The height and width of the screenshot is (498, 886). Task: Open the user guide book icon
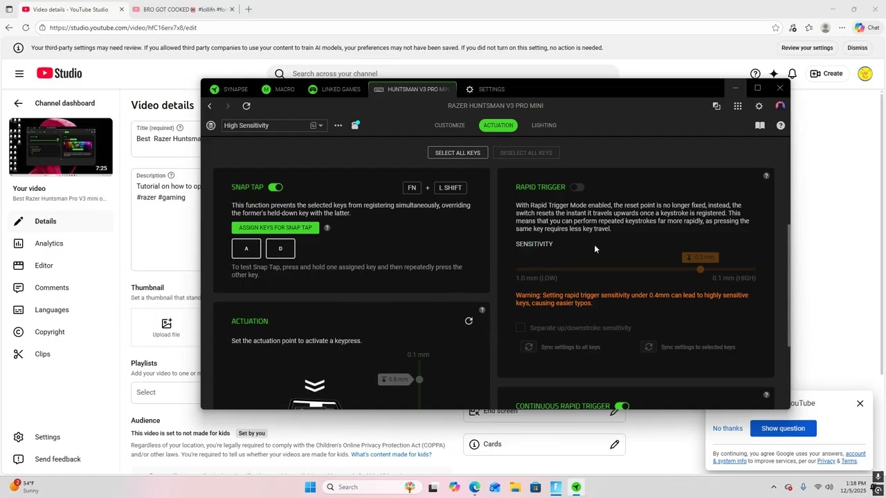760,125
